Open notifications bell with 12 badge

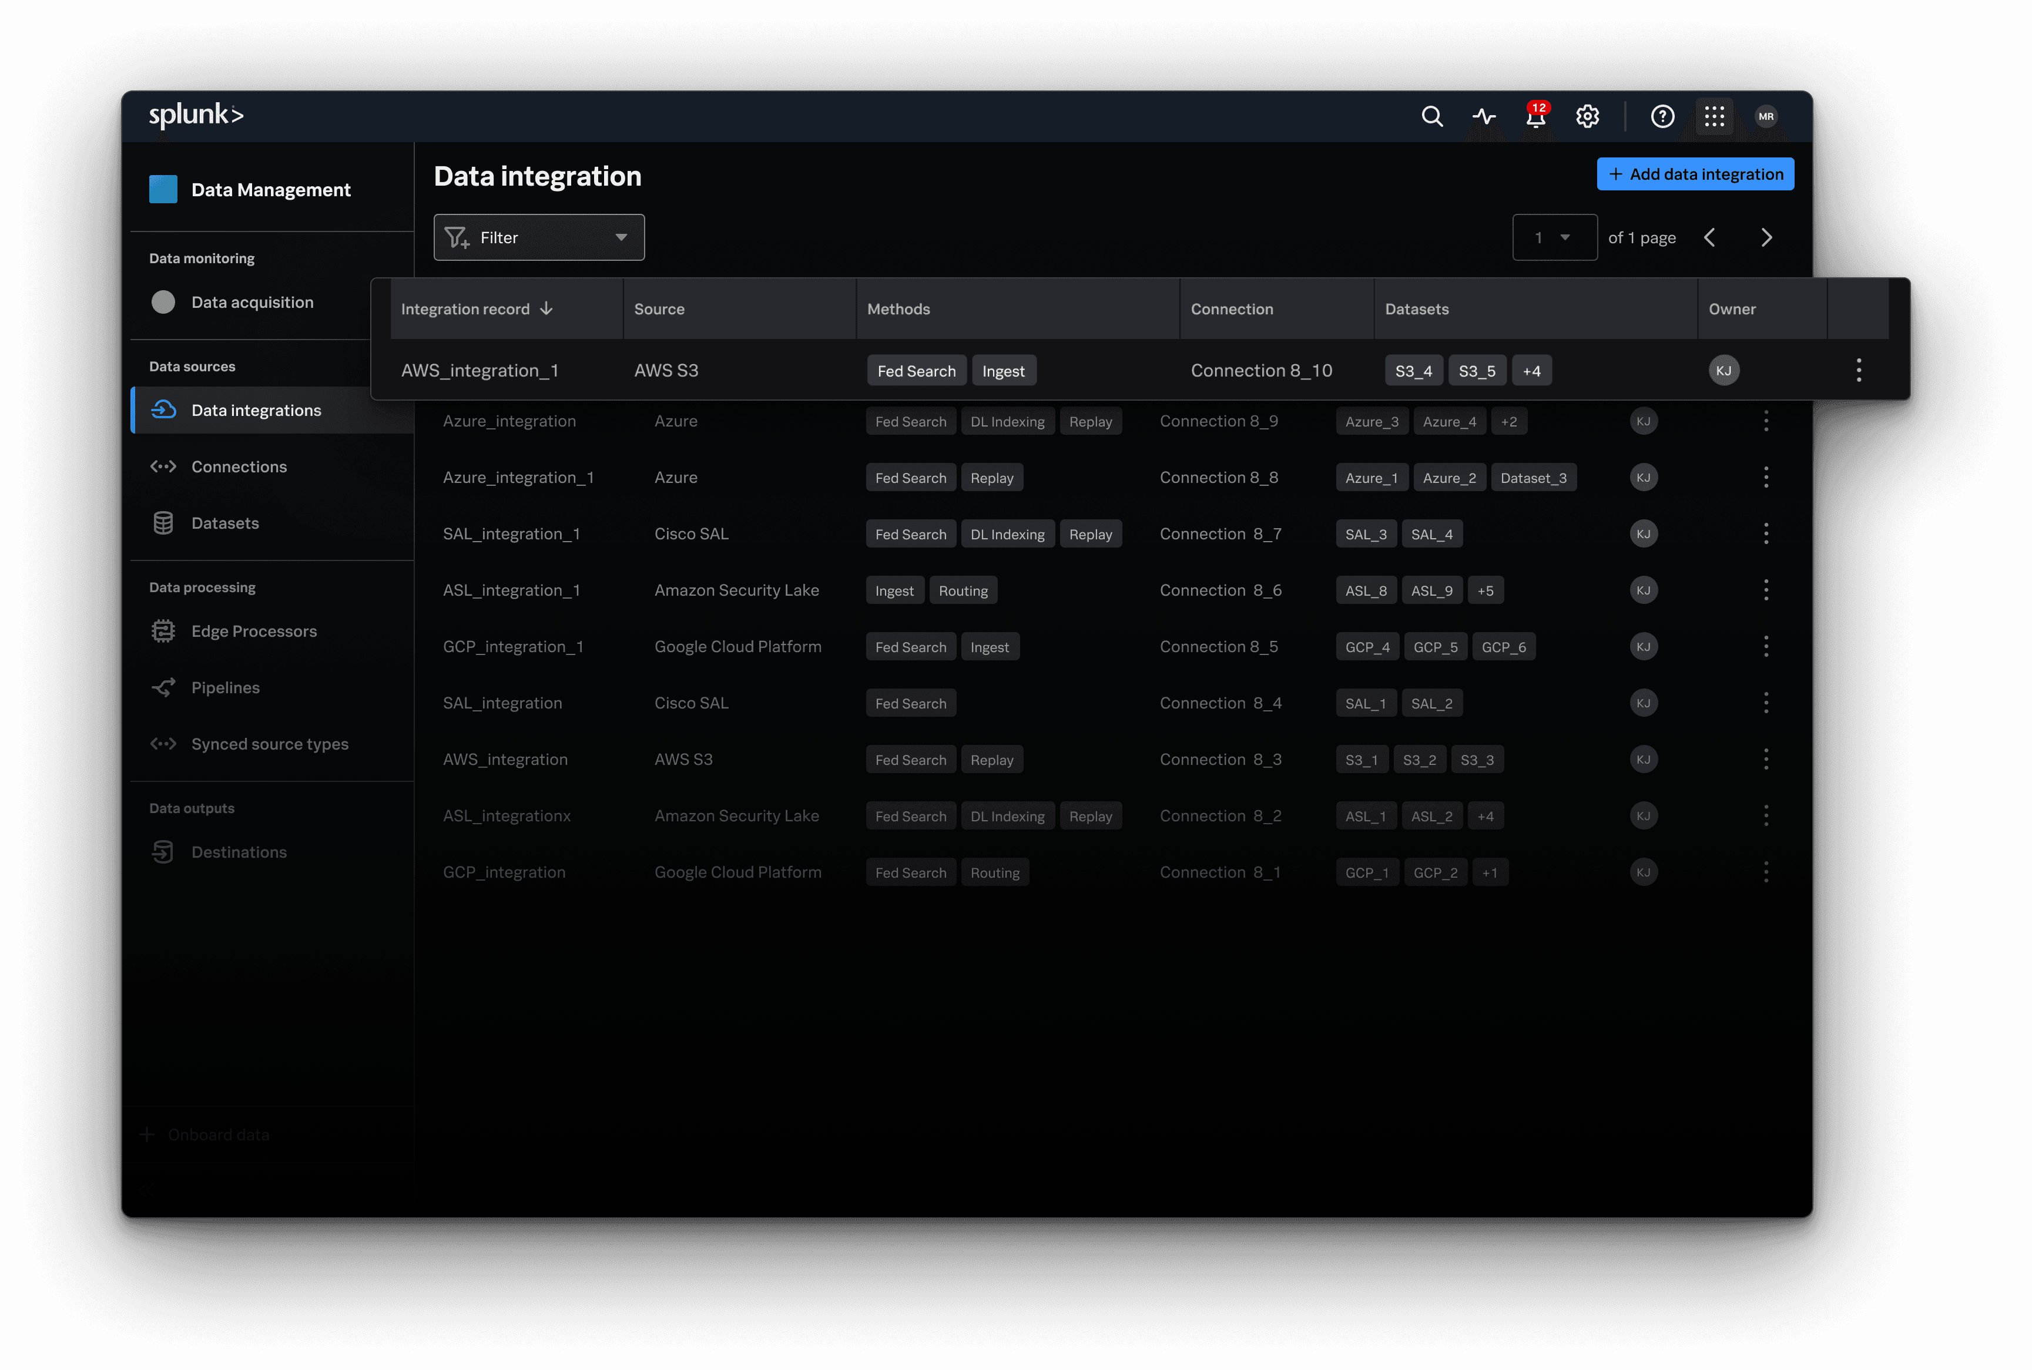tap(1535, 116)
